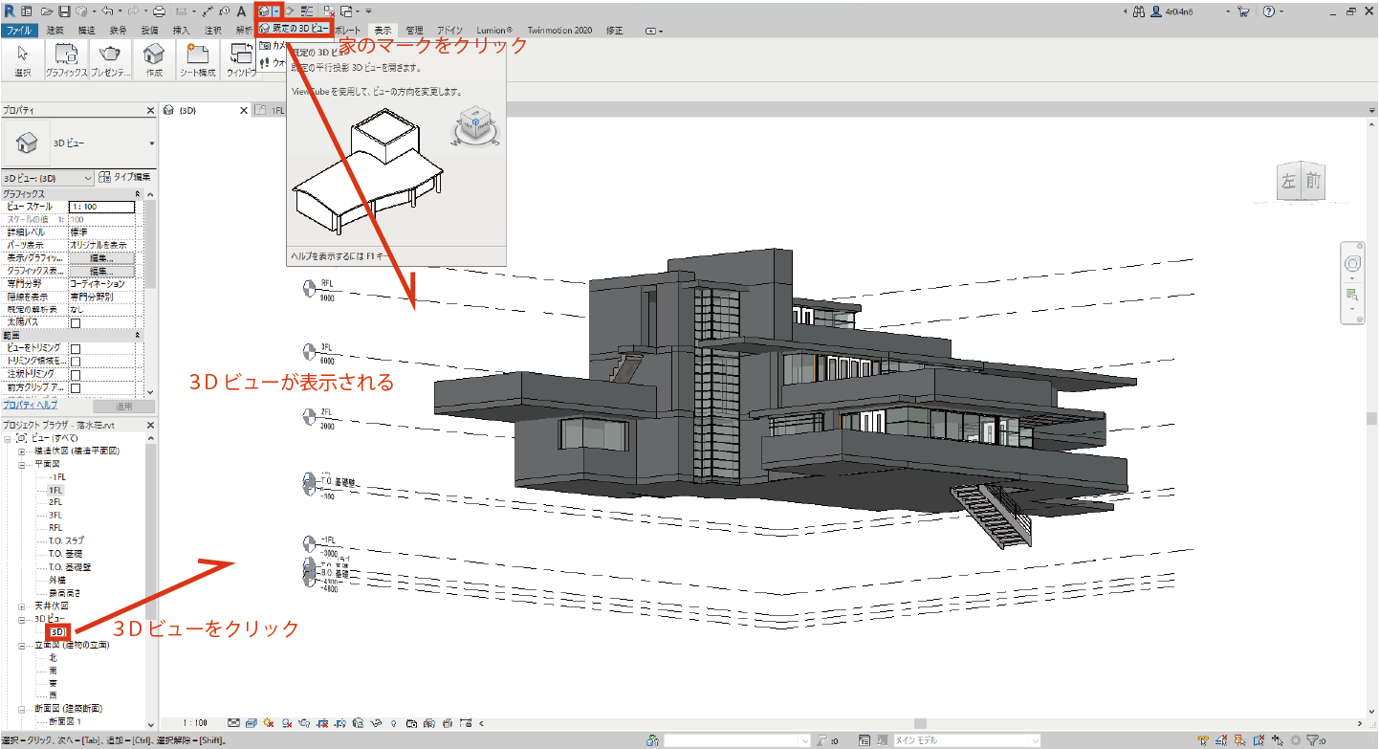Viewport: 1379px width, 749px height.
Task: Switch to the Structure ribbon tab
Action: [x=86, y=31]
